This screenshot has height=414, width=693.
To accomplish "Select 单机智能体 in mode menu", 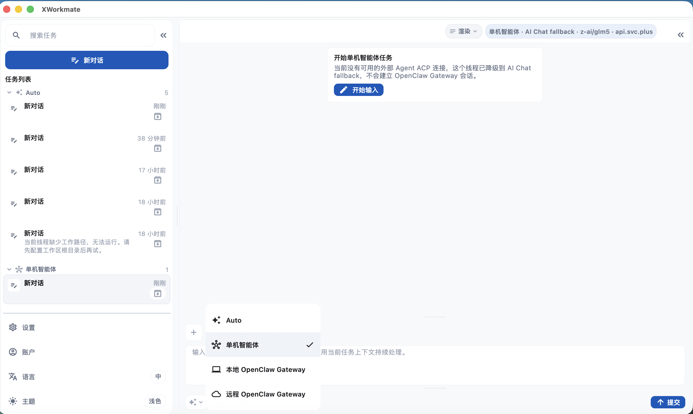I will (263, 345).
